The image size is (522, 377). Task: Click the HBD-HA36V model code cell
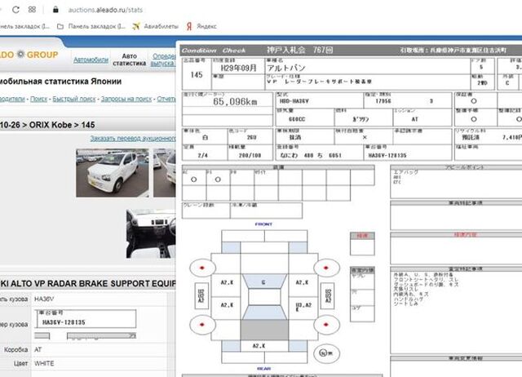coord(320,101)
